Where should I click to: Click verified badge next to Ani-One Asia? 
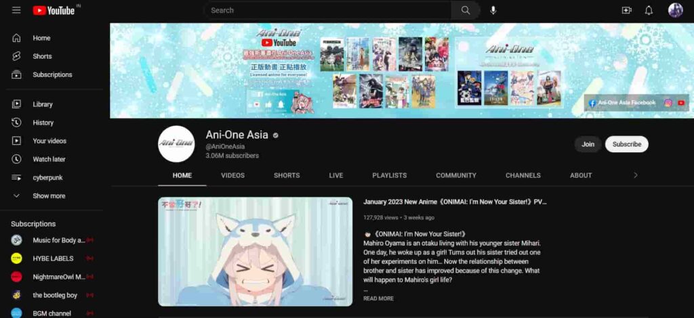[276, 135]
